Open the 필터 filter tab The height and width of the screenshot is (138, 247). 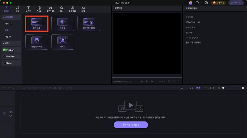click(61, 9)
